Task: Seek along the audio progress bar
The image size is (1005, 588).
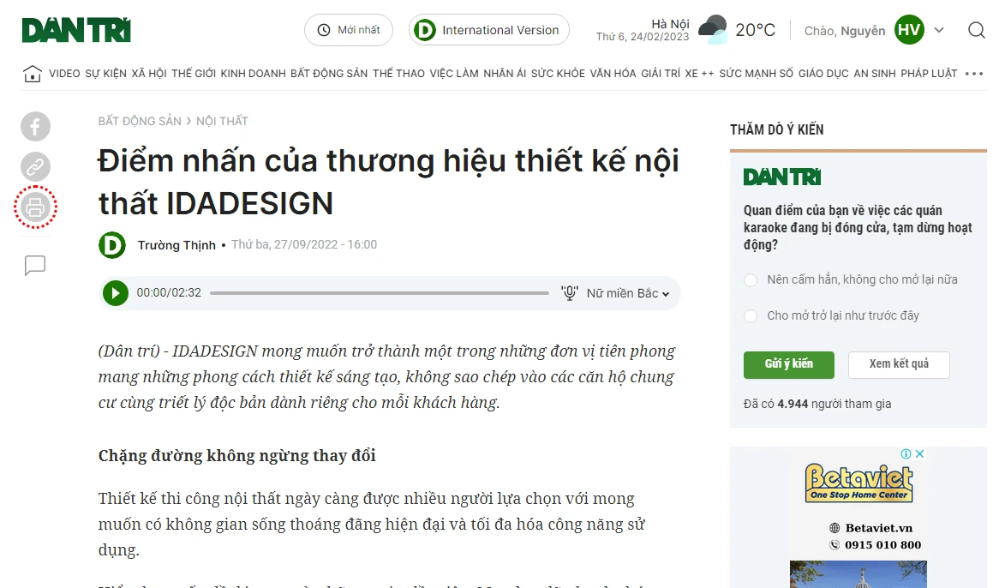Action: tap(381, 292)
